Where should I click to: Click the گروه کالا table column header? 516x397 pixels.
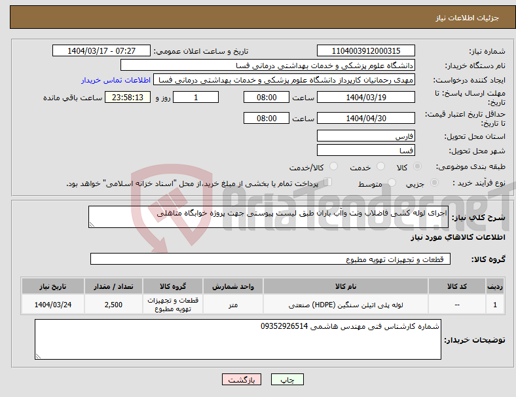[173, 286]
